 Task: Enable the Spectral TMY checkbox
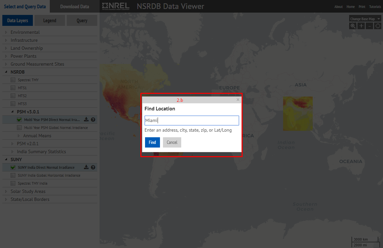click(13, 80)
